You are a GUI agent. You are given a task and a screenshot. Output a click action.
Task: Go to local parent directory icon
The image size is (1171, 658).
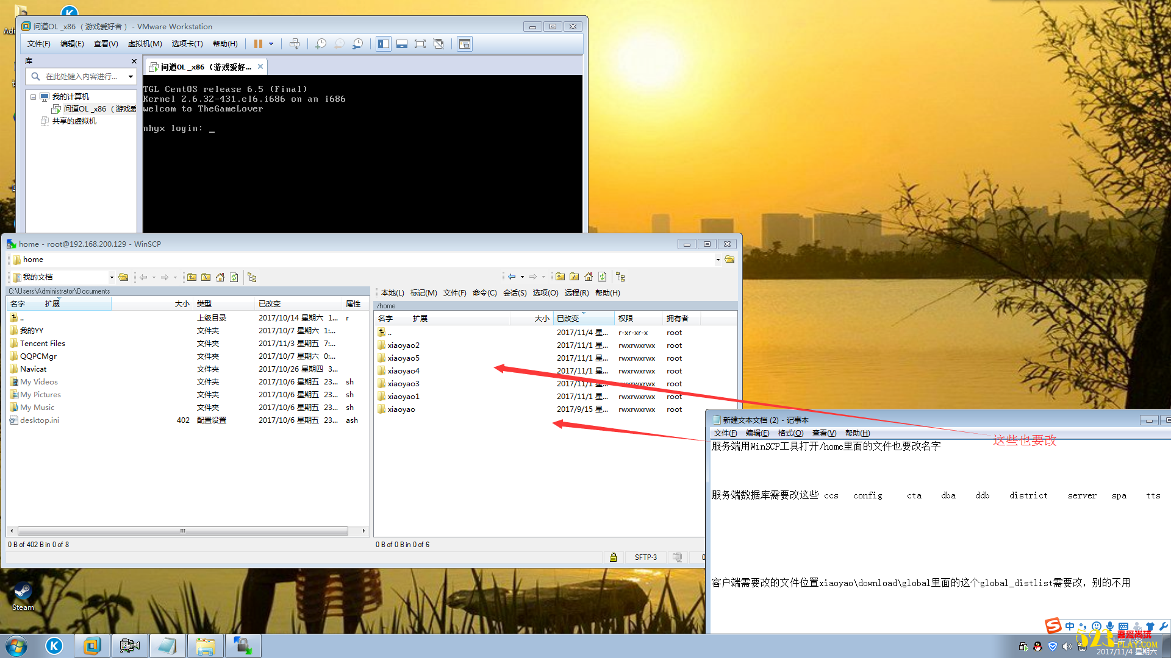[192, 277]
